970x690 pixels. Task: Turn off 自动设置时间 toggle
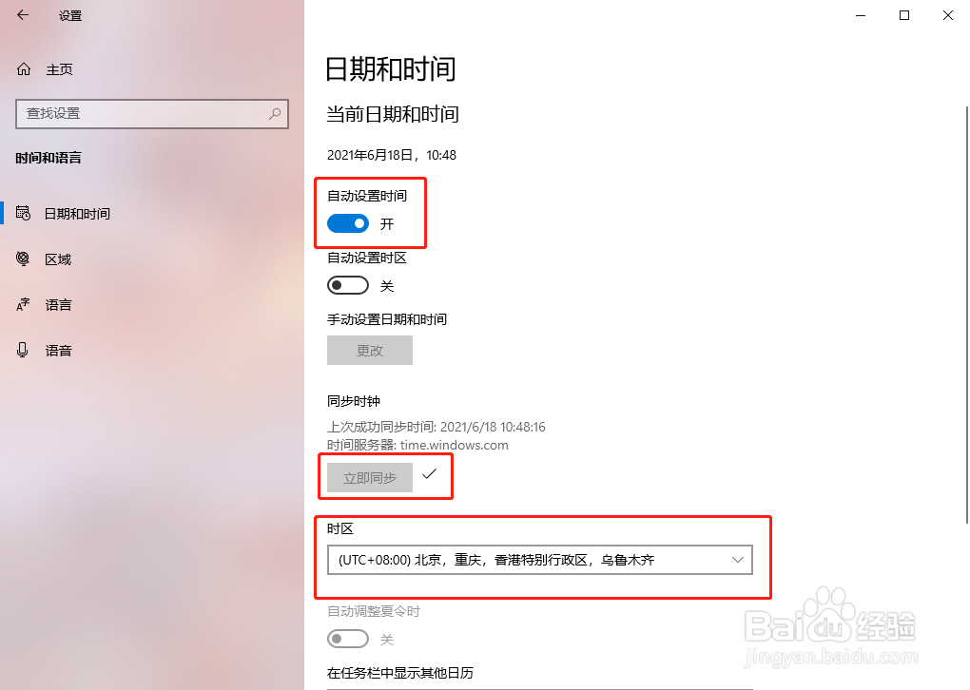348,223
